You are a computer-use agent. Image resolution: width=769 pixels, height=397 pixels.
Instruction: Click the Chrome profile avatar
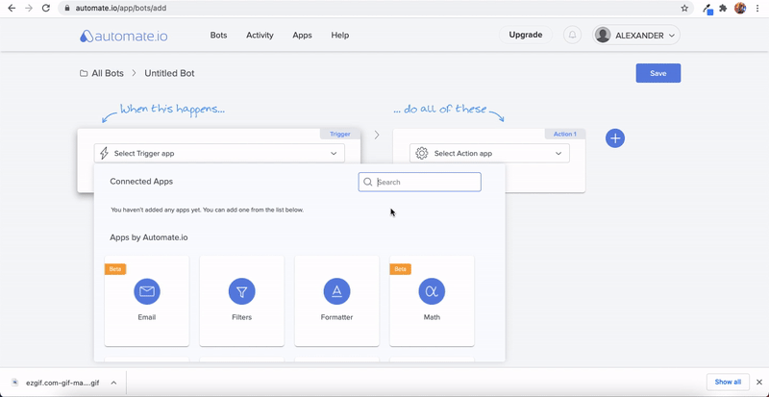740,9
